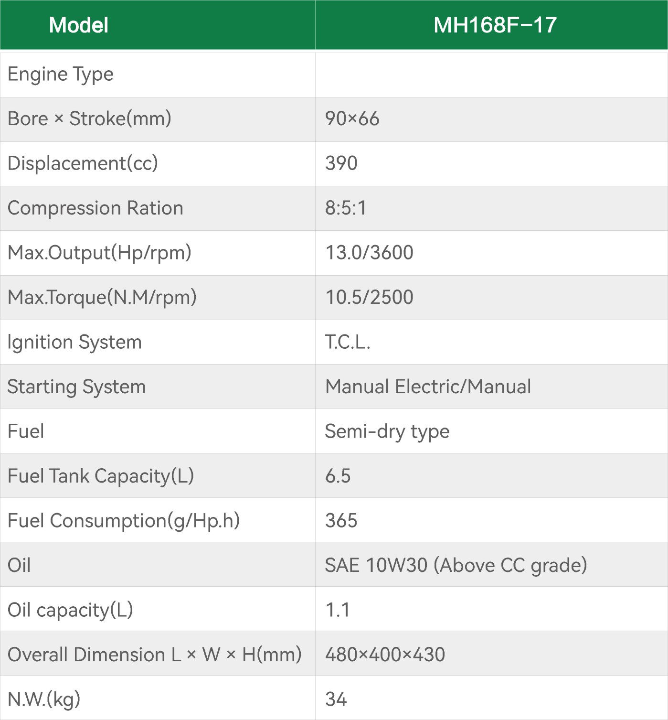The height and width of the screenshot is (720, 668).
Task: Click the Fuel Tank Capacity(L) label
Action: tap(100, 476)
